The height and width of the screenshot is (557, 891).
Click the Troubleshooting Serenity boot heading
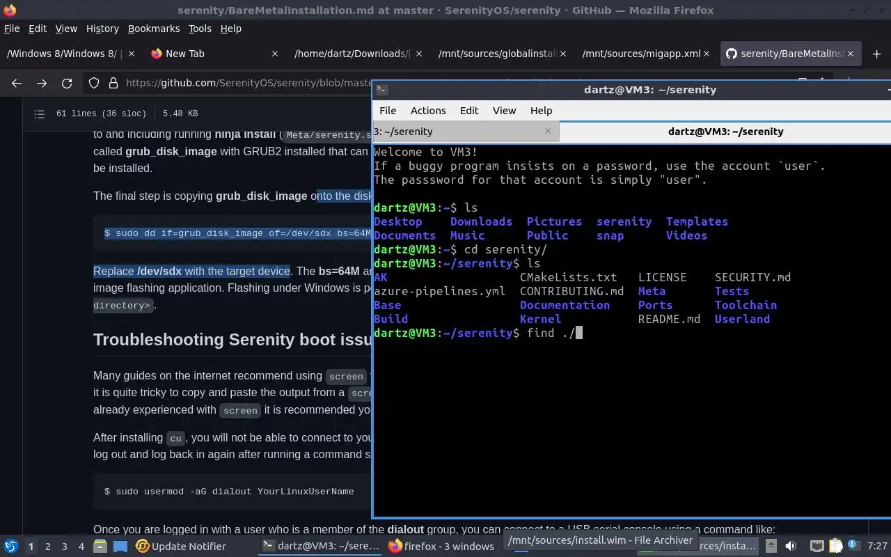pyautogui.click(x=232, y=340)
